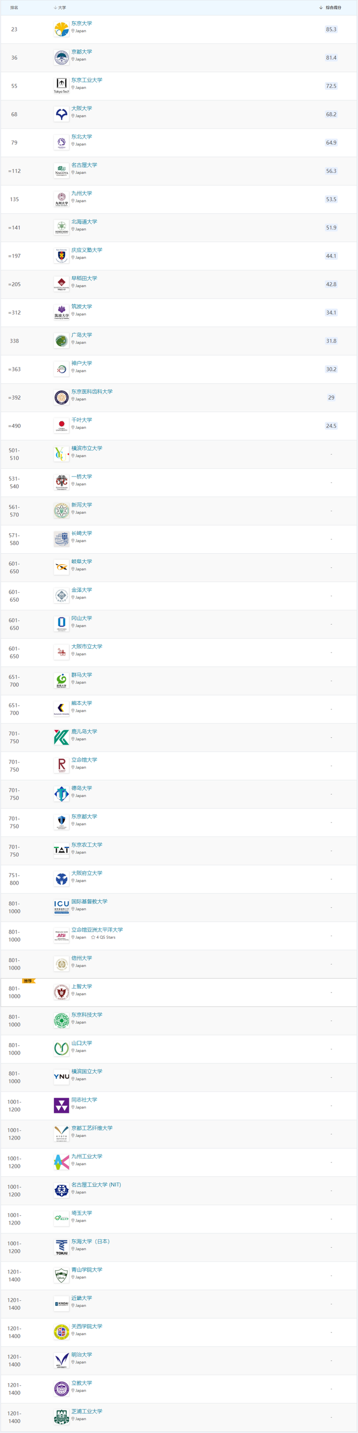358x1433 pixels.
Task: Open the 东京大学 link
Action: coord(82,23)
